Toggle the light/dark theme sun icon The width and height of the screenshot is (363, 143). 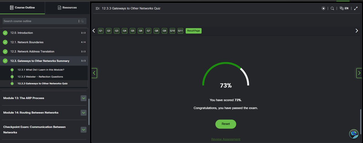[323, 8]
